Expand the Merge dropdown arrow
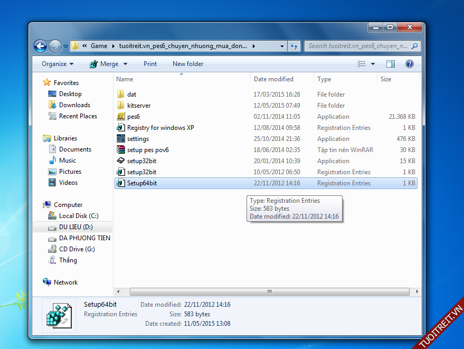Viewport: 464px width, 349px height. pos(126,64)
